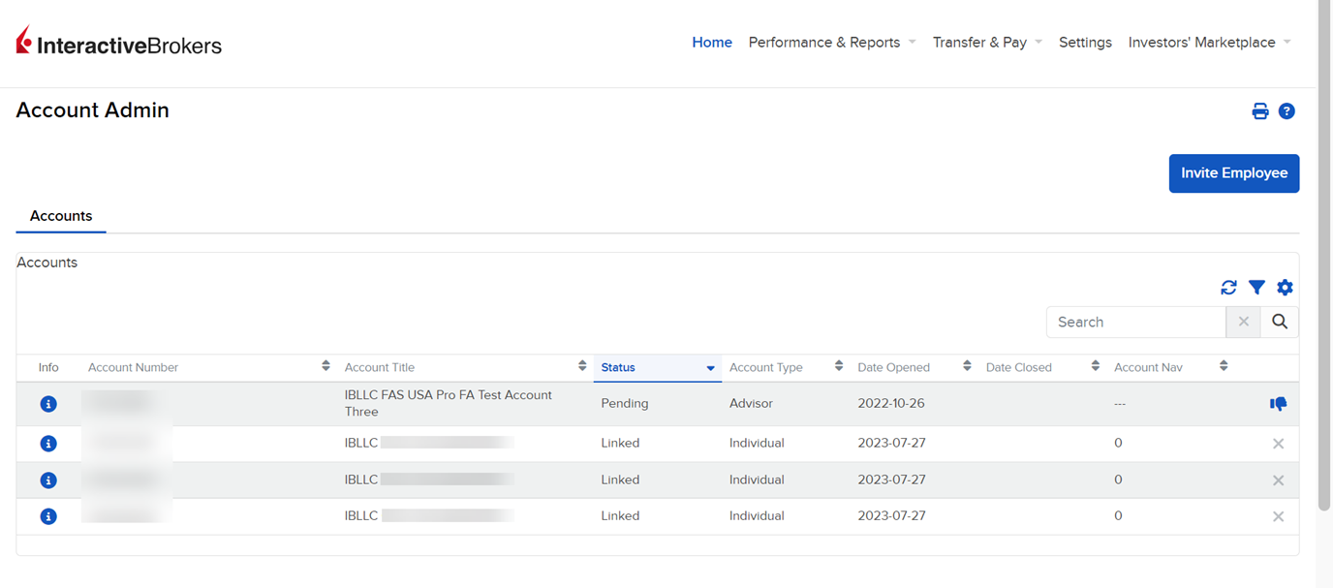Viewport: 1333px width, 588px height.
Task: Open the help question mark icon
Action: 1286,111
